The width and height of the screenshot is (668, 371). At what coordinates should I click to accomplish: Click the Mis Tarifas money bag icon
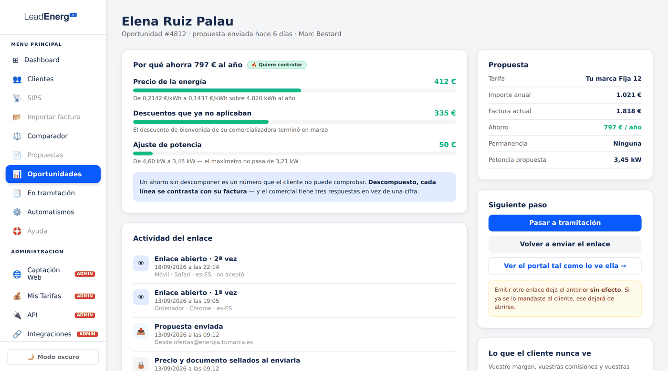[x=17, y=296]
